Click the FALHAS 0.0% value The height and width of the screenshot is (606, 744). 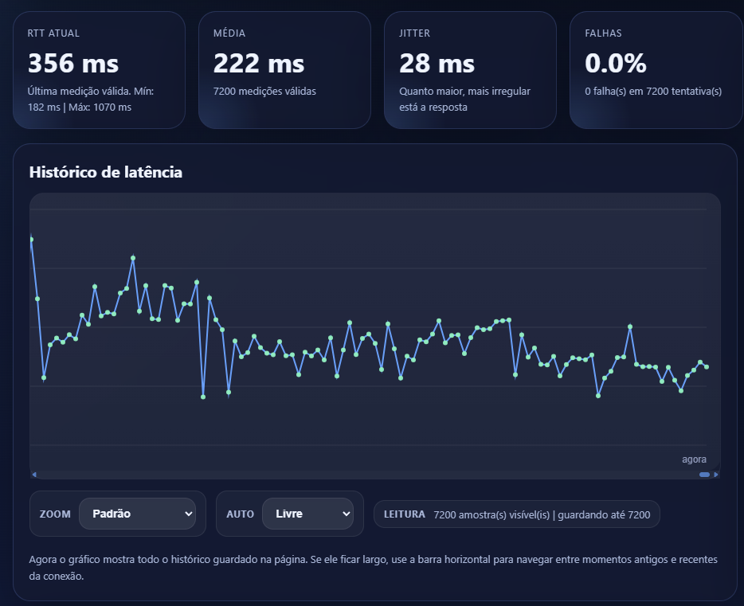point(616,63)
